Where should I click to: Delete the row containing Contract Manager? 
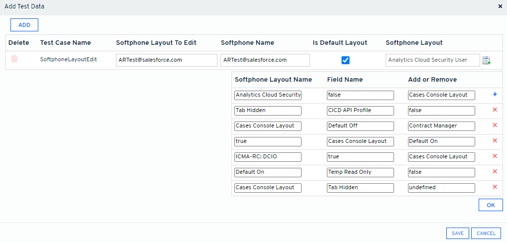click(x=495, y=125)
